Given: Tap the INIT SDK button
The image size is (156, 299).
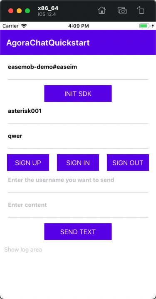Looking at the screenshot, I should [78, 94].
